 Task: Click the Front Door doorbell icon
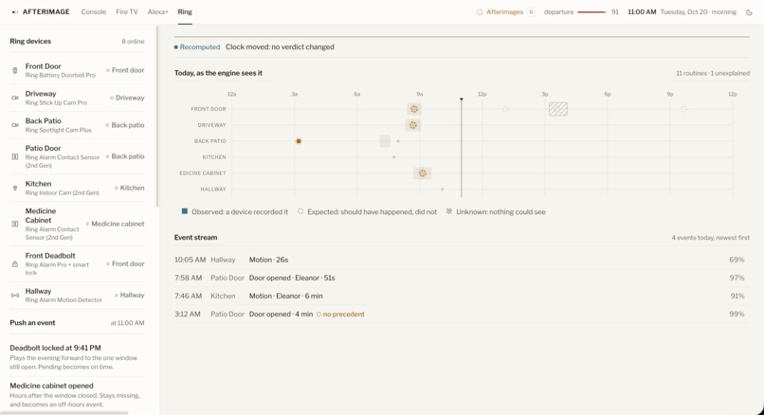click(14, 71)
